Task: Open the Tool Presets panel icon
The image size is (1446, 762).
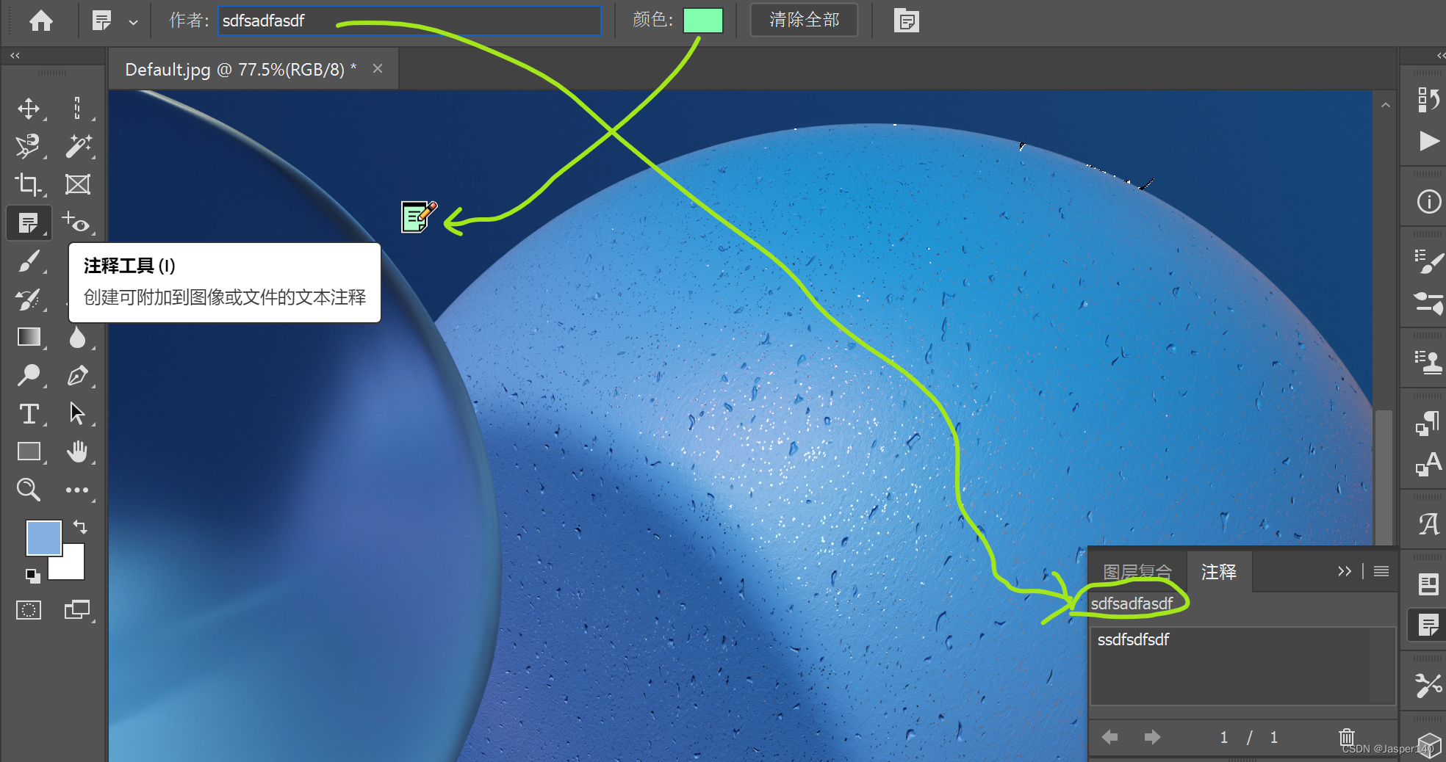Action: coord(1428,685)
